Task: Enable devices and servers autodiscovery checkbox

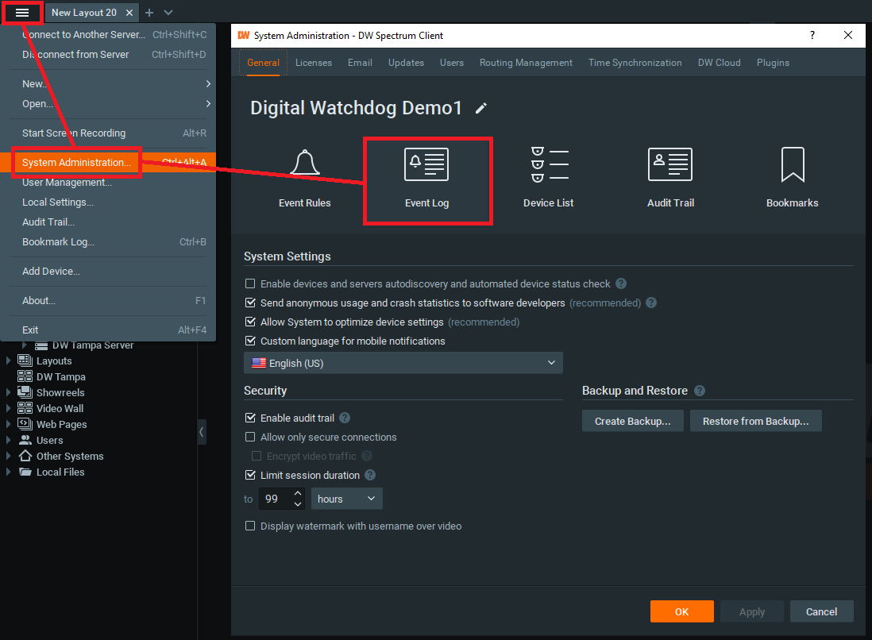Action: (x=250, y=283)
